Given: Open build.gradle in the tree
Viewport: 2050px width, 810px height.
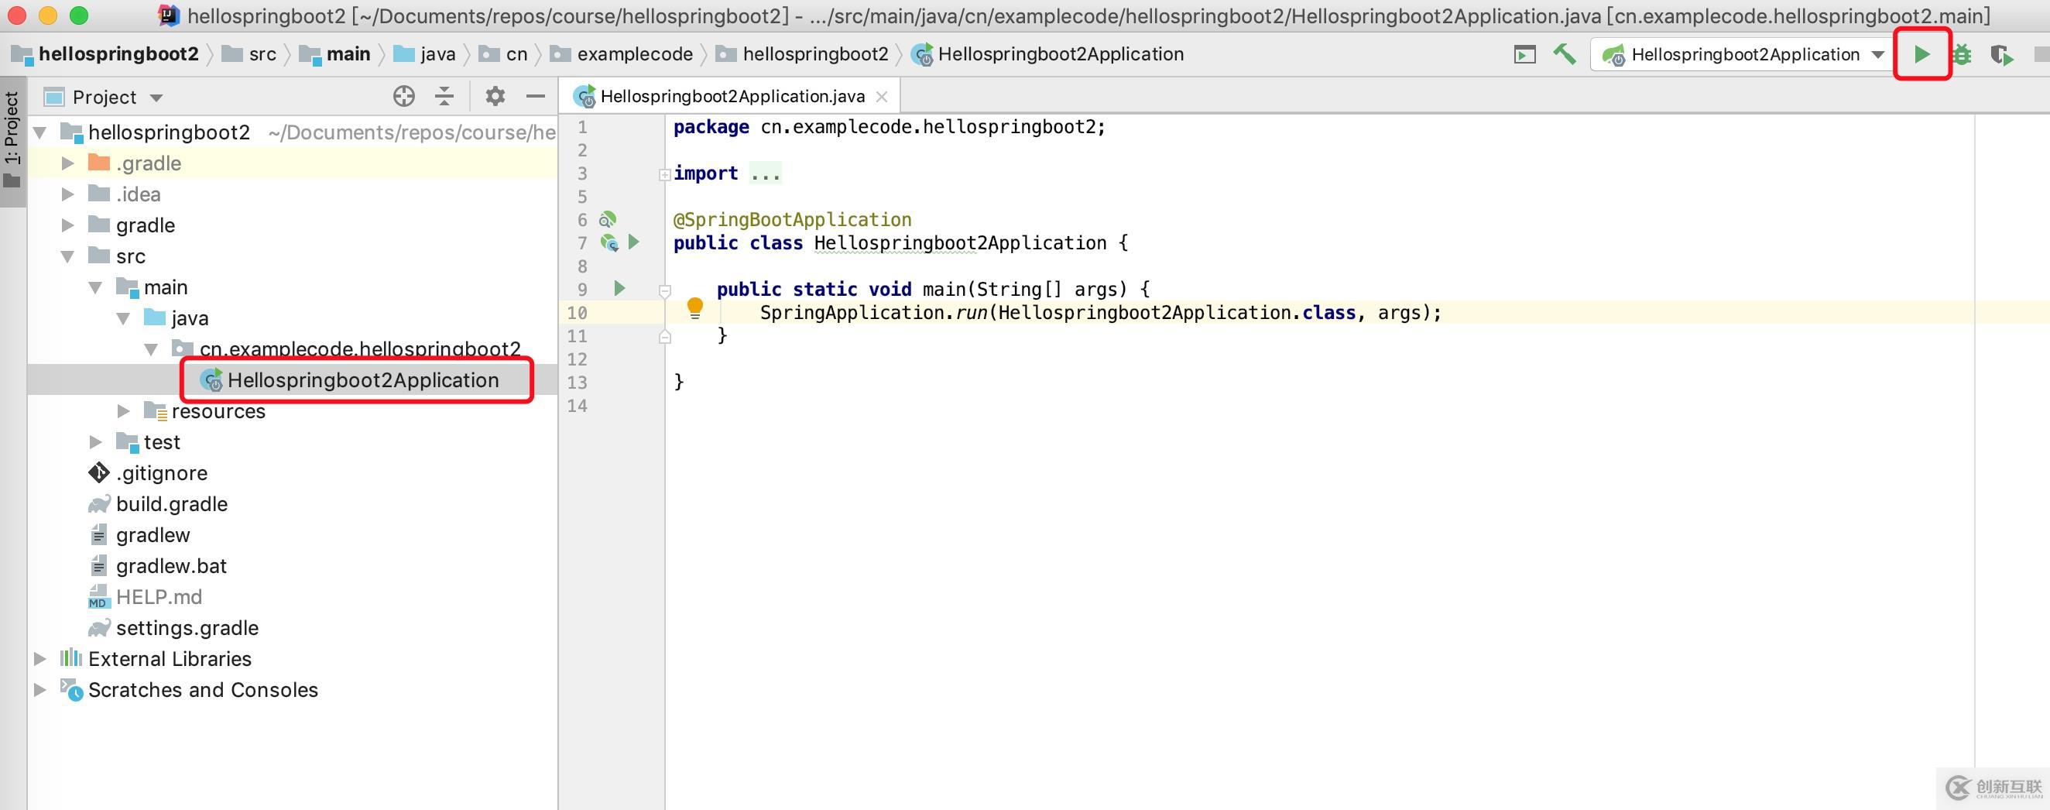Looking at the screenshot, I should pyautogui.click(x=158, y=504).
